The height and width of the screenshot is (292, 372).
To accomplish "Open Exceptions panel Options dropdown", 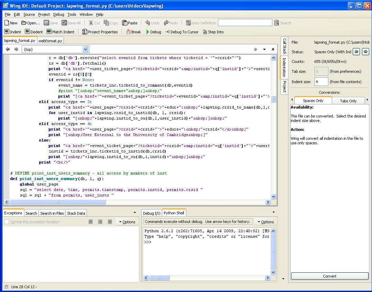I will (x=127, y=222).
